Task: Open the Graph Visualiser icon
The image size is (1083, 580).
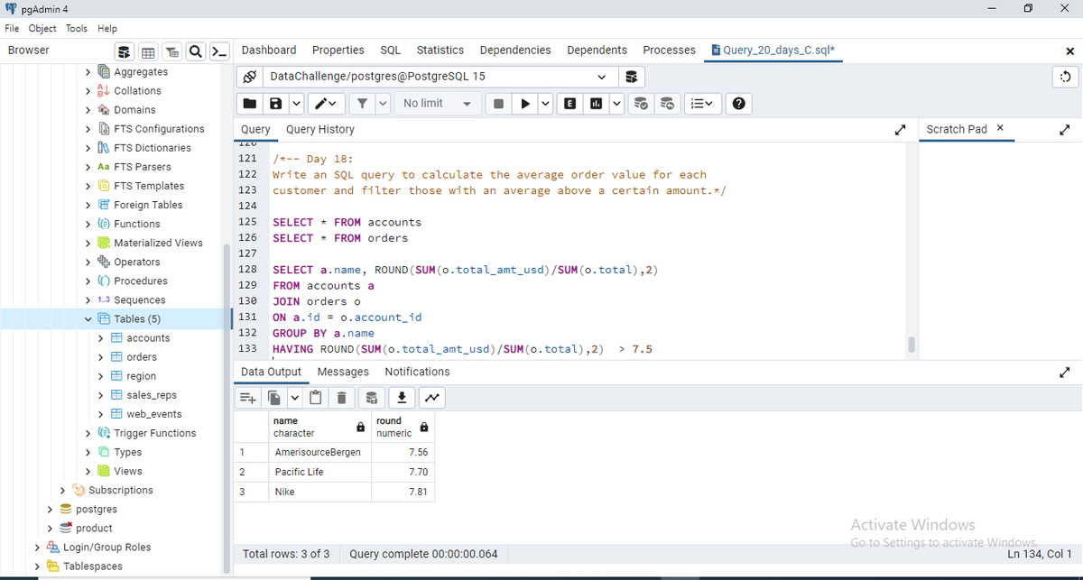Action: coord(433,398)
